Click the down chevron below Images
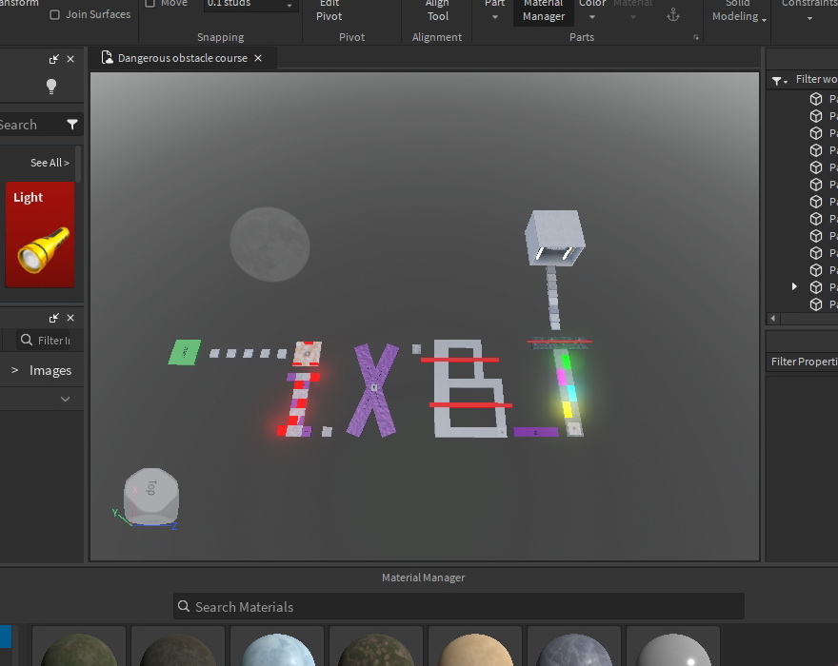This screenshot has width=838, height=666. [x=65, y=399]
